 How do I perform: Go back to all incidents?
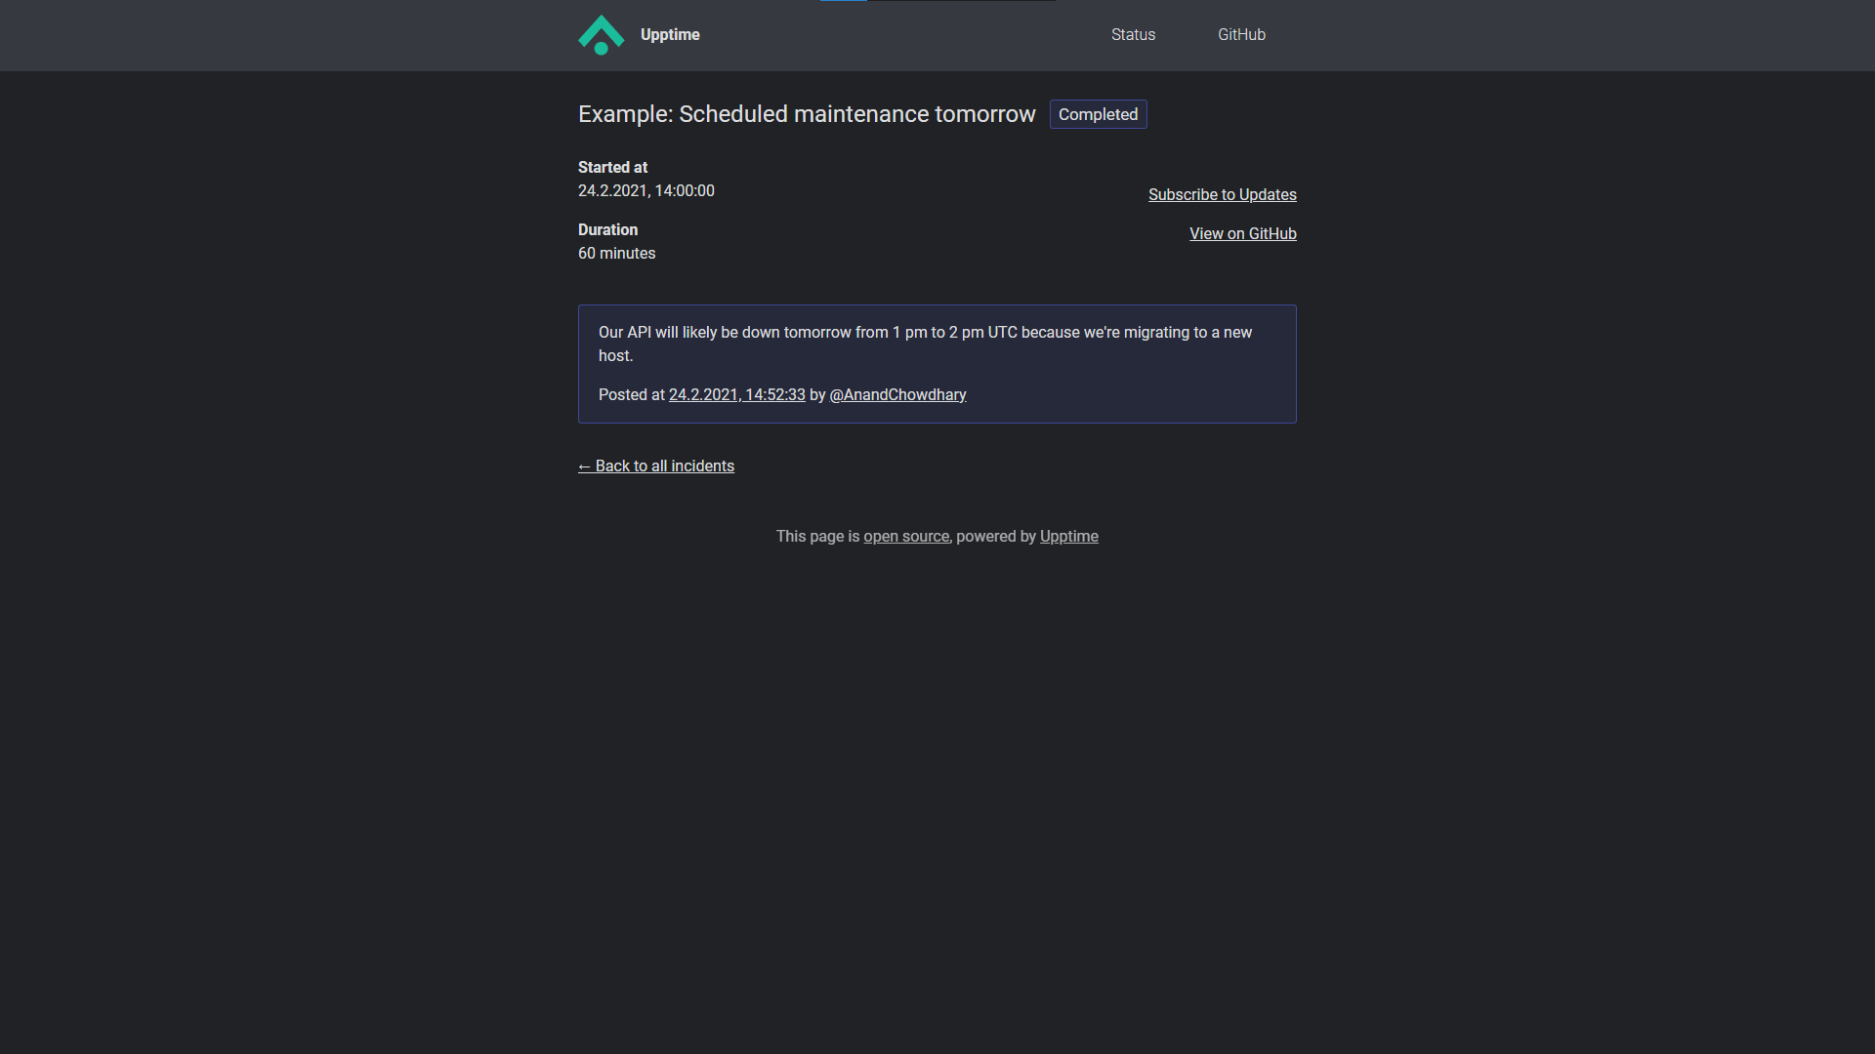pos(655,466)
